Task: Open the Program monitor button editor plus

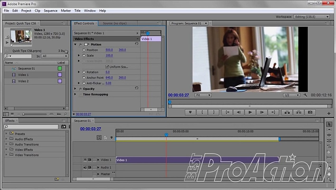Action: tap(329, 113)
